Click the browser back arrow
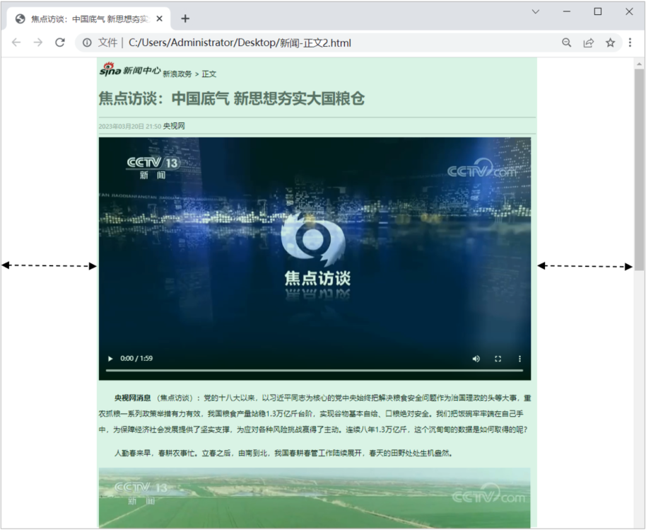The width and height of the screenshot is (646, 530). pyautogui.click(x=16, y=42)
